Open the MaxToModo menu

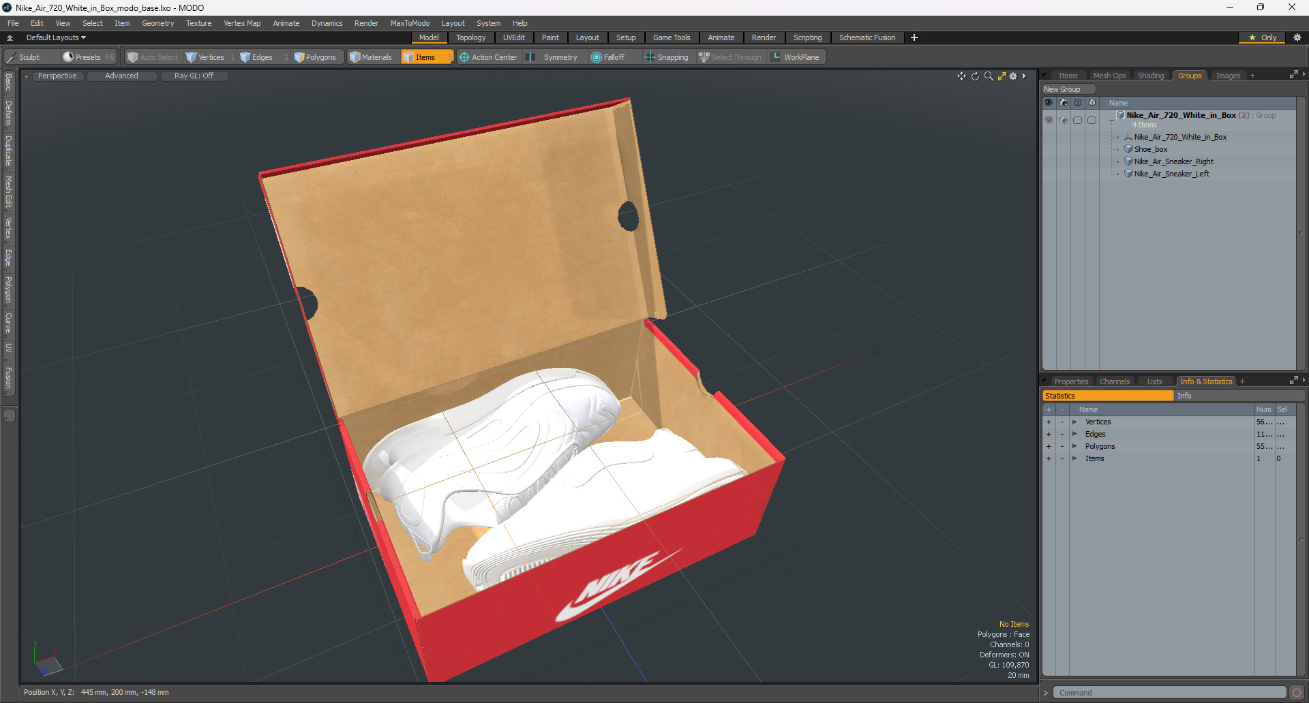point(410,23)
